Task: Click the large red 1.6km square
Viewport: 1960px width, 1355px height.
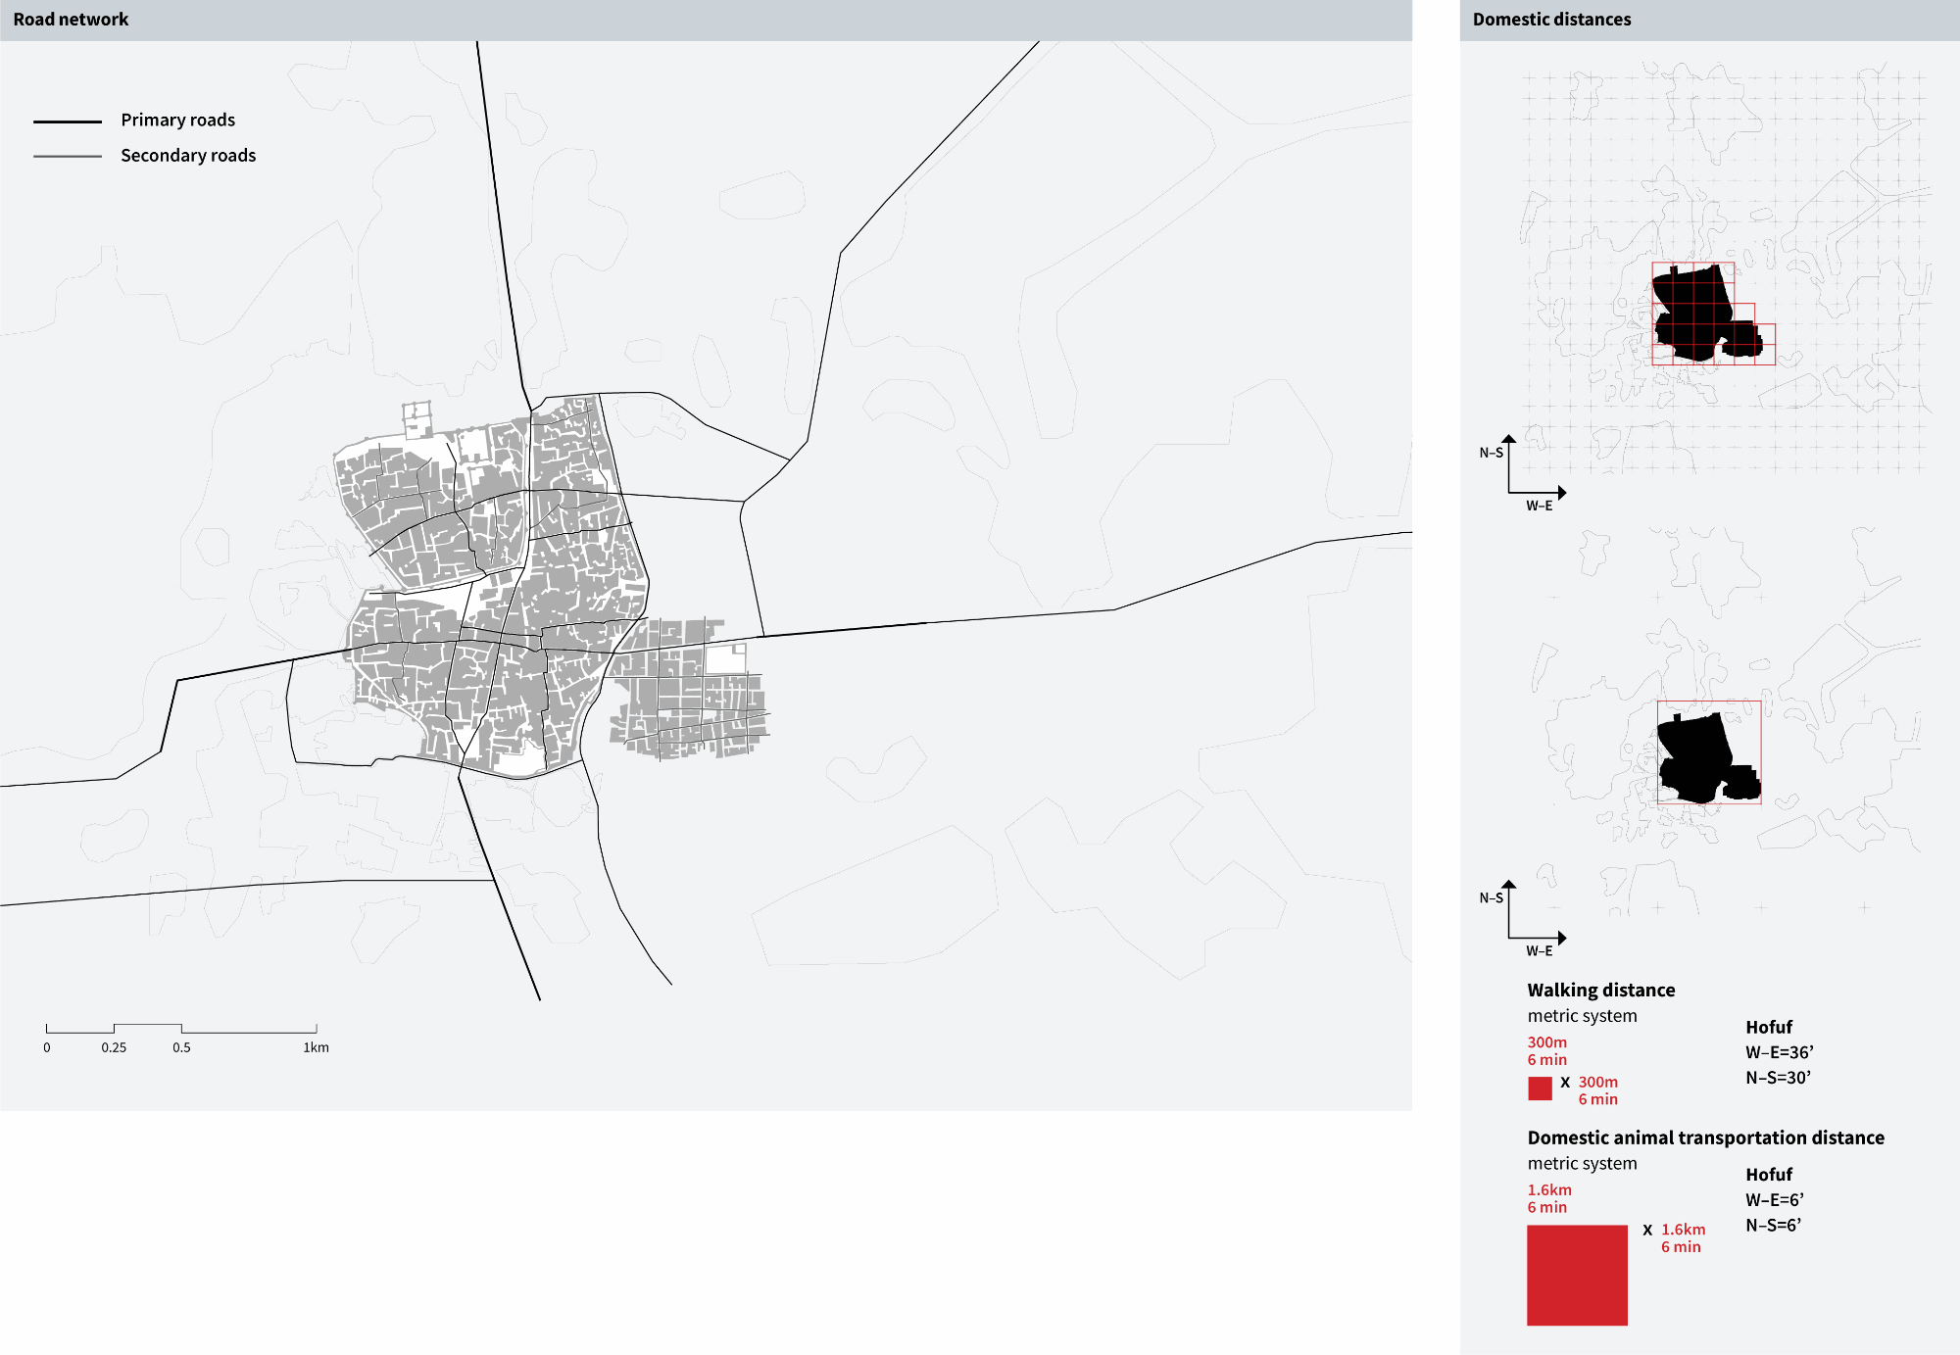Action: pos(1577,1275)
